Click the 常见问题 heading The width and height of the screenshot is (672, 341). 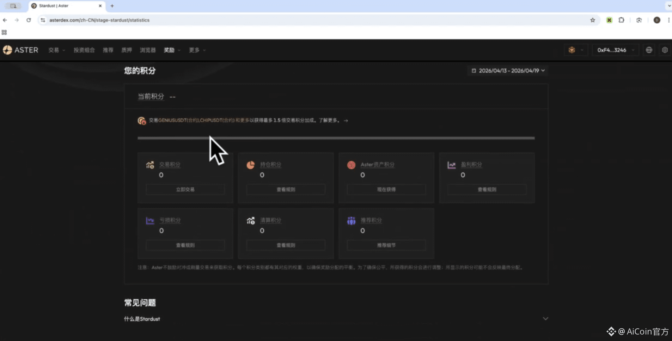(140, 303)
